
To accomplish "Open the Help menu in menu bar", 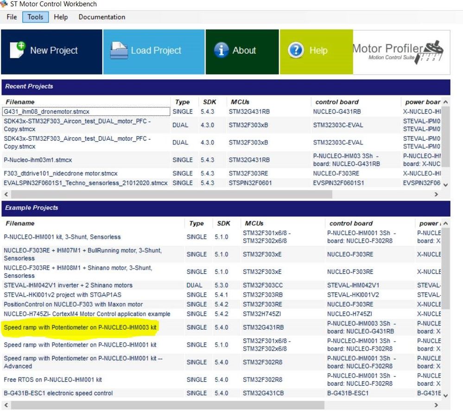I will (x=61, y=17).
